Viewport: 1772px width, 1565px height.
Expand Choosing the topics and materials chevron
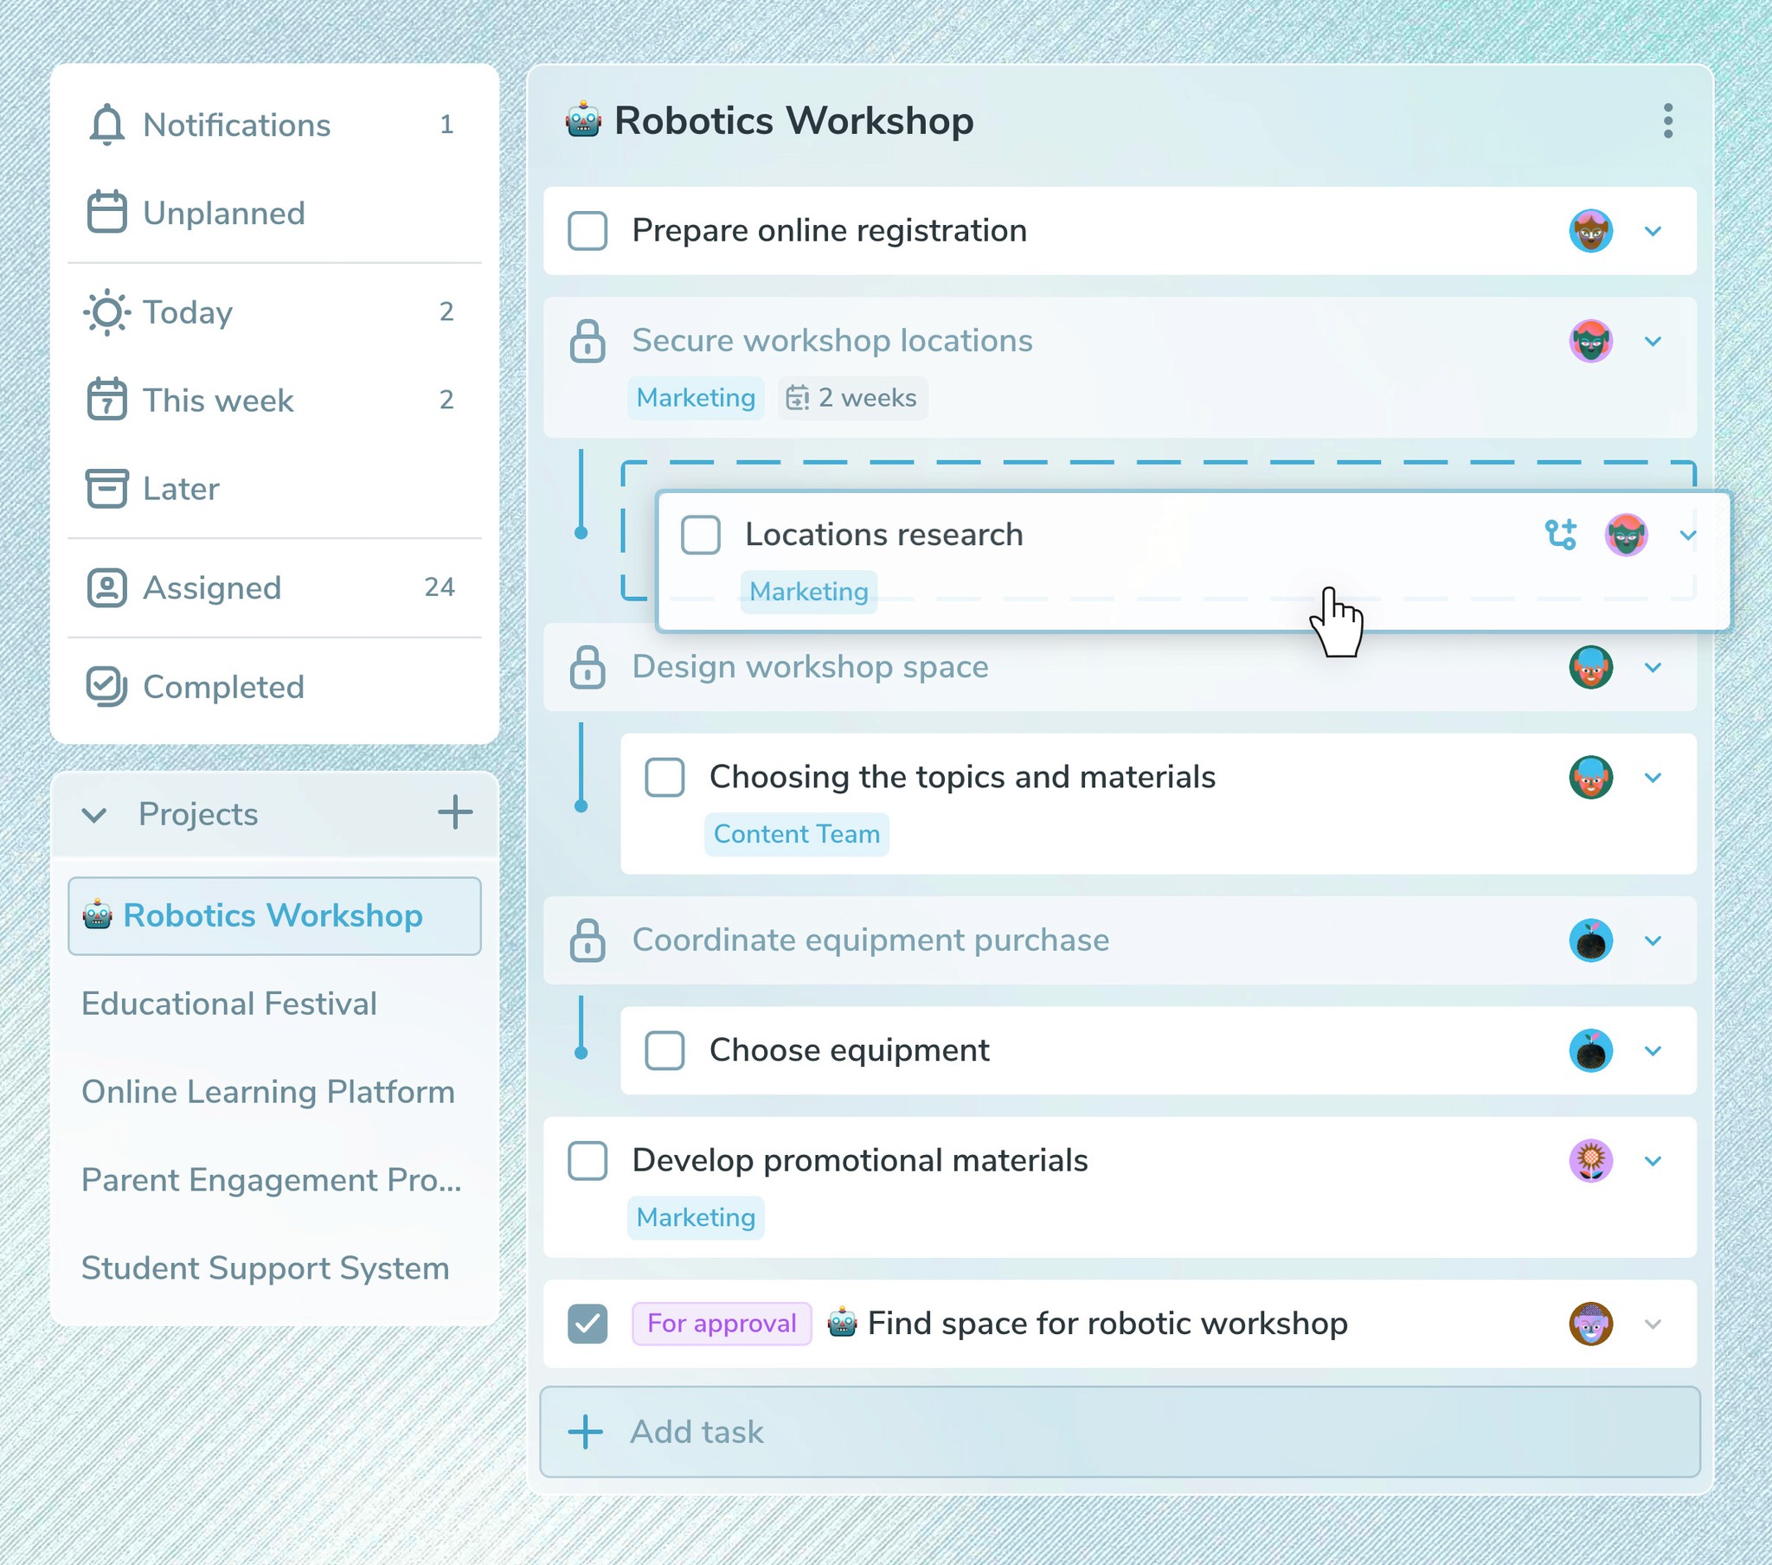pyautogui.click(x=1653, y=777)
